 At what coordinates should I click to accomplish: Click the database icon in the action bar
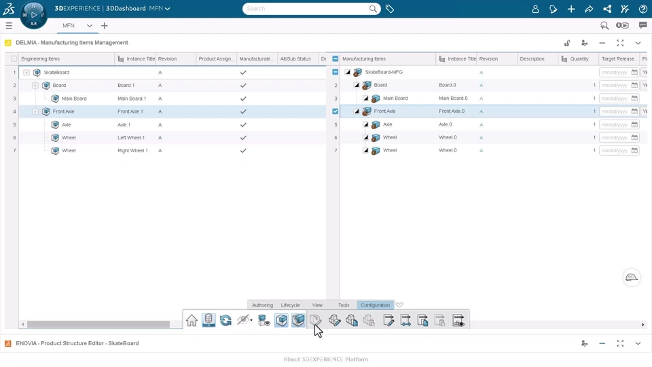tap(209, 320)
